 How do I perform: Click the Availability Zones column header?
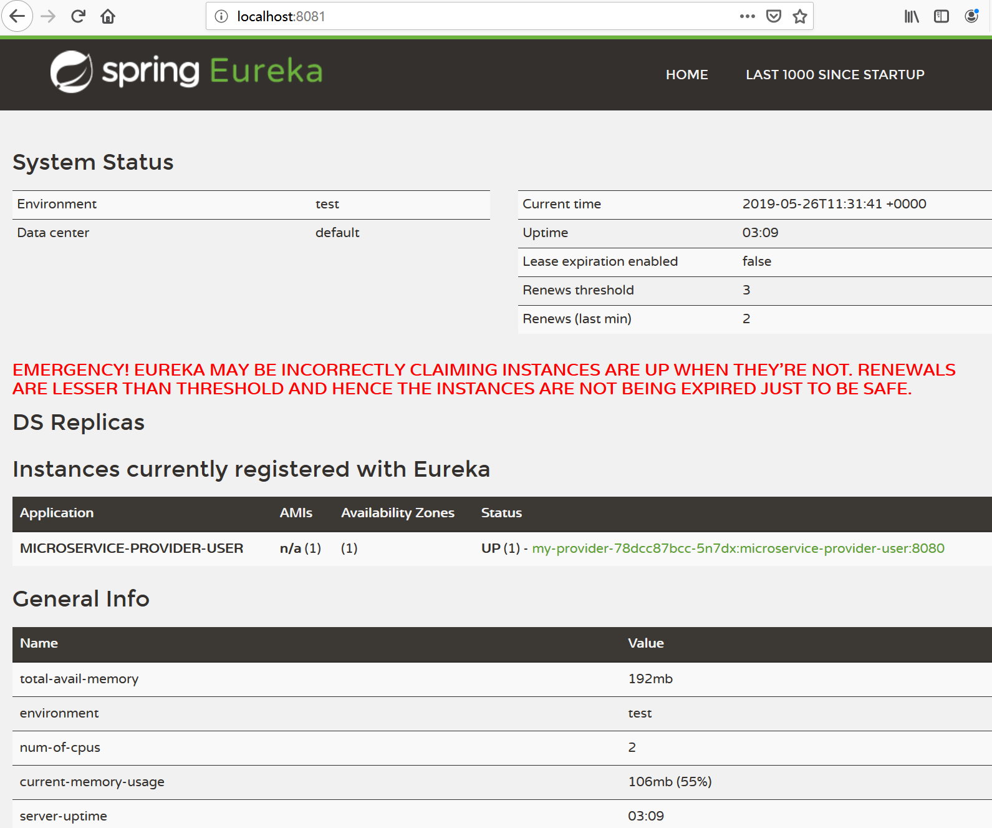pyautogui.click(x=398, y=513)
